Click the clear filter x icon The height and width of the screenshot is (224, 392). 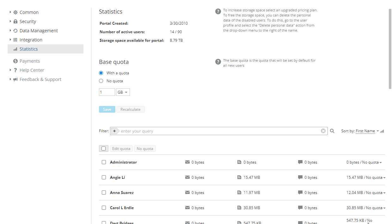(x=323, y=131)
